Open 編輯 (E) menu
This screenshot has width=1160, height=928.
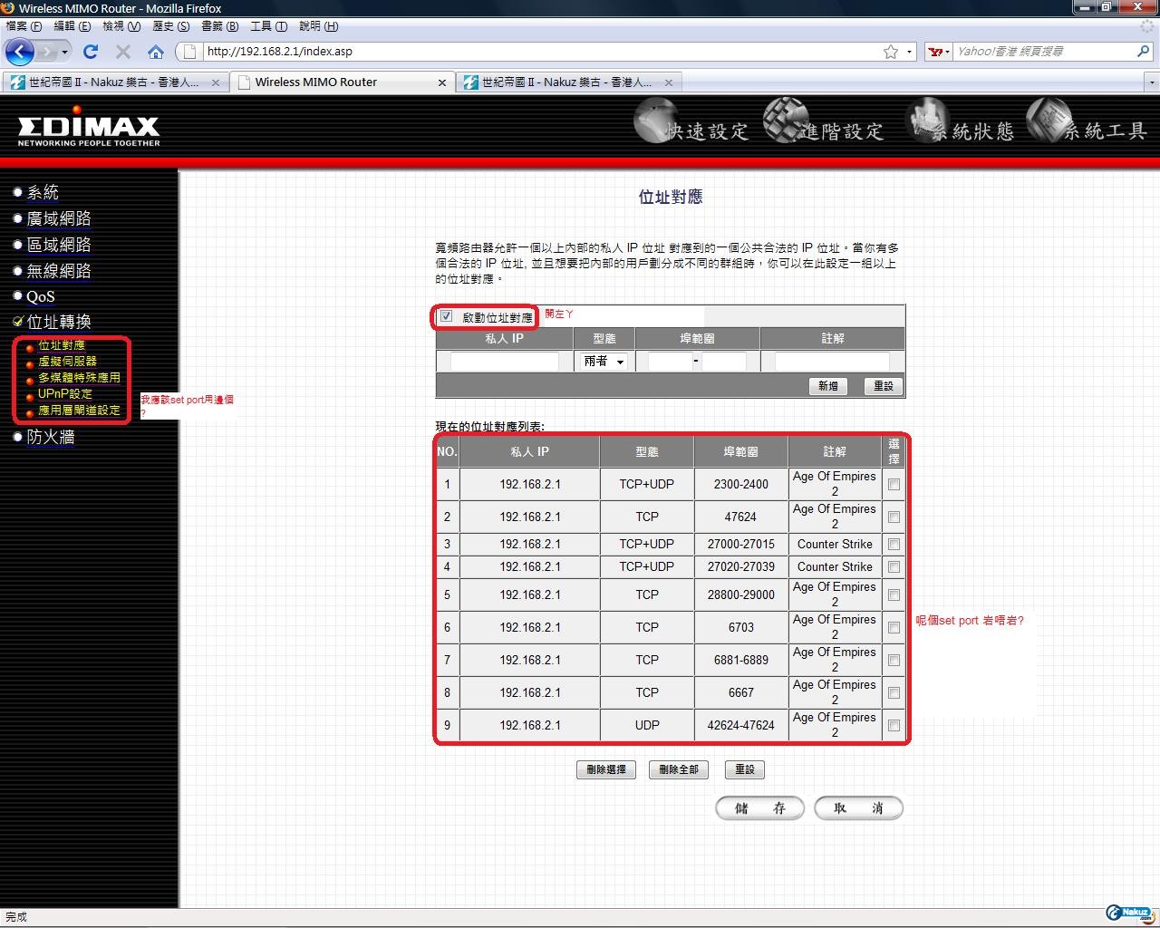coord(72,26)
